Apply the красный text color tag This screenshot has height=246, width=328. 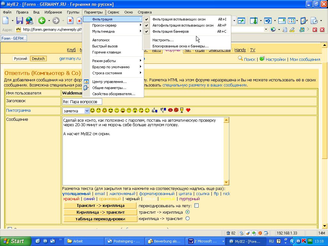71,199
